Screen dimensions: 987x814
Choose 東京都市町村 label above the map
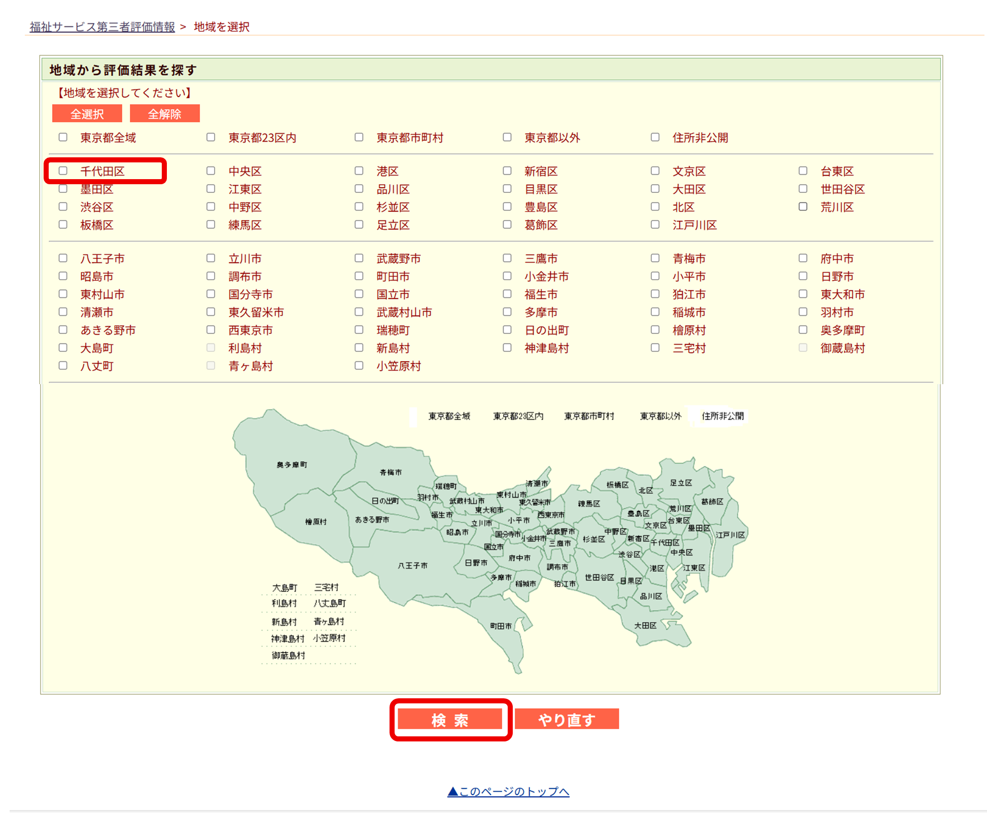click(589, 416)
